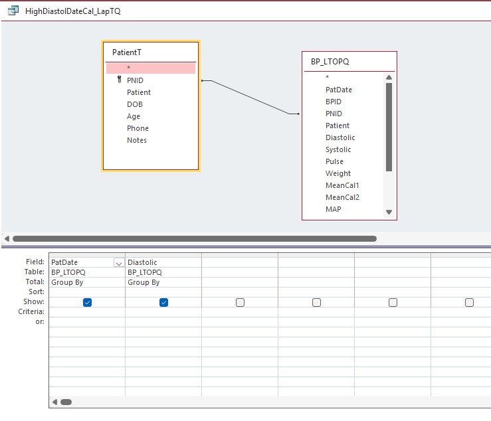Select Notes field in PatientT
This screenshot has height=421, width=491.
point(137,140)
